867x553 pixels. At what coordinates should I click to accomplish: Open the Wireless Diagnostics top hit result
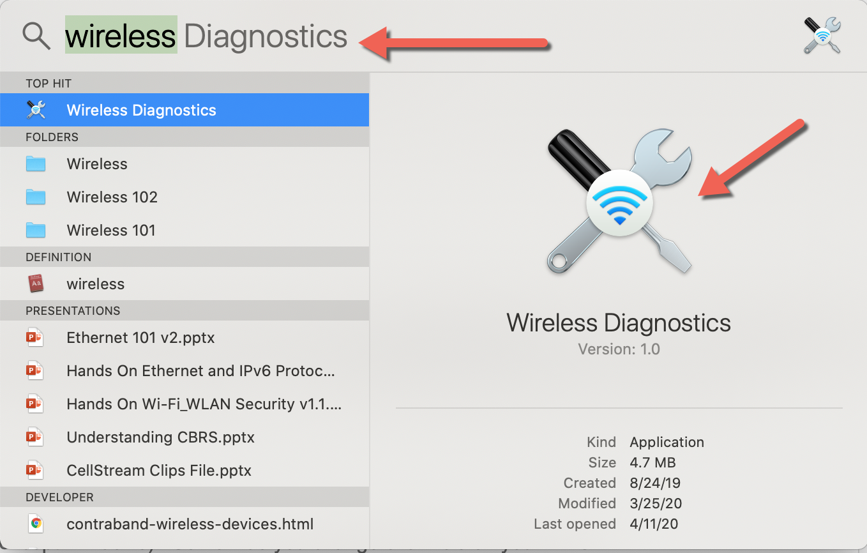click(x=141, y=110)
